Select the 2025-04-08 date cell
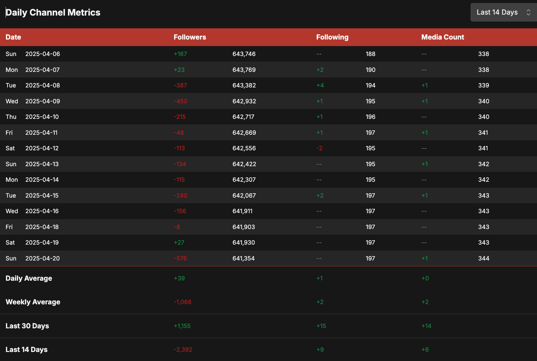This screenshot has height=361, width=537. click(43, 85)
